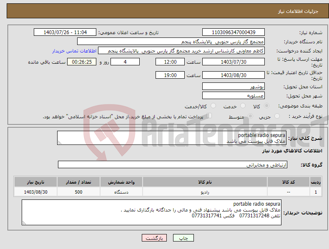The image size is (329, 249).
Task: Select the جزیی purchase type radio
Action: point(277,116)
